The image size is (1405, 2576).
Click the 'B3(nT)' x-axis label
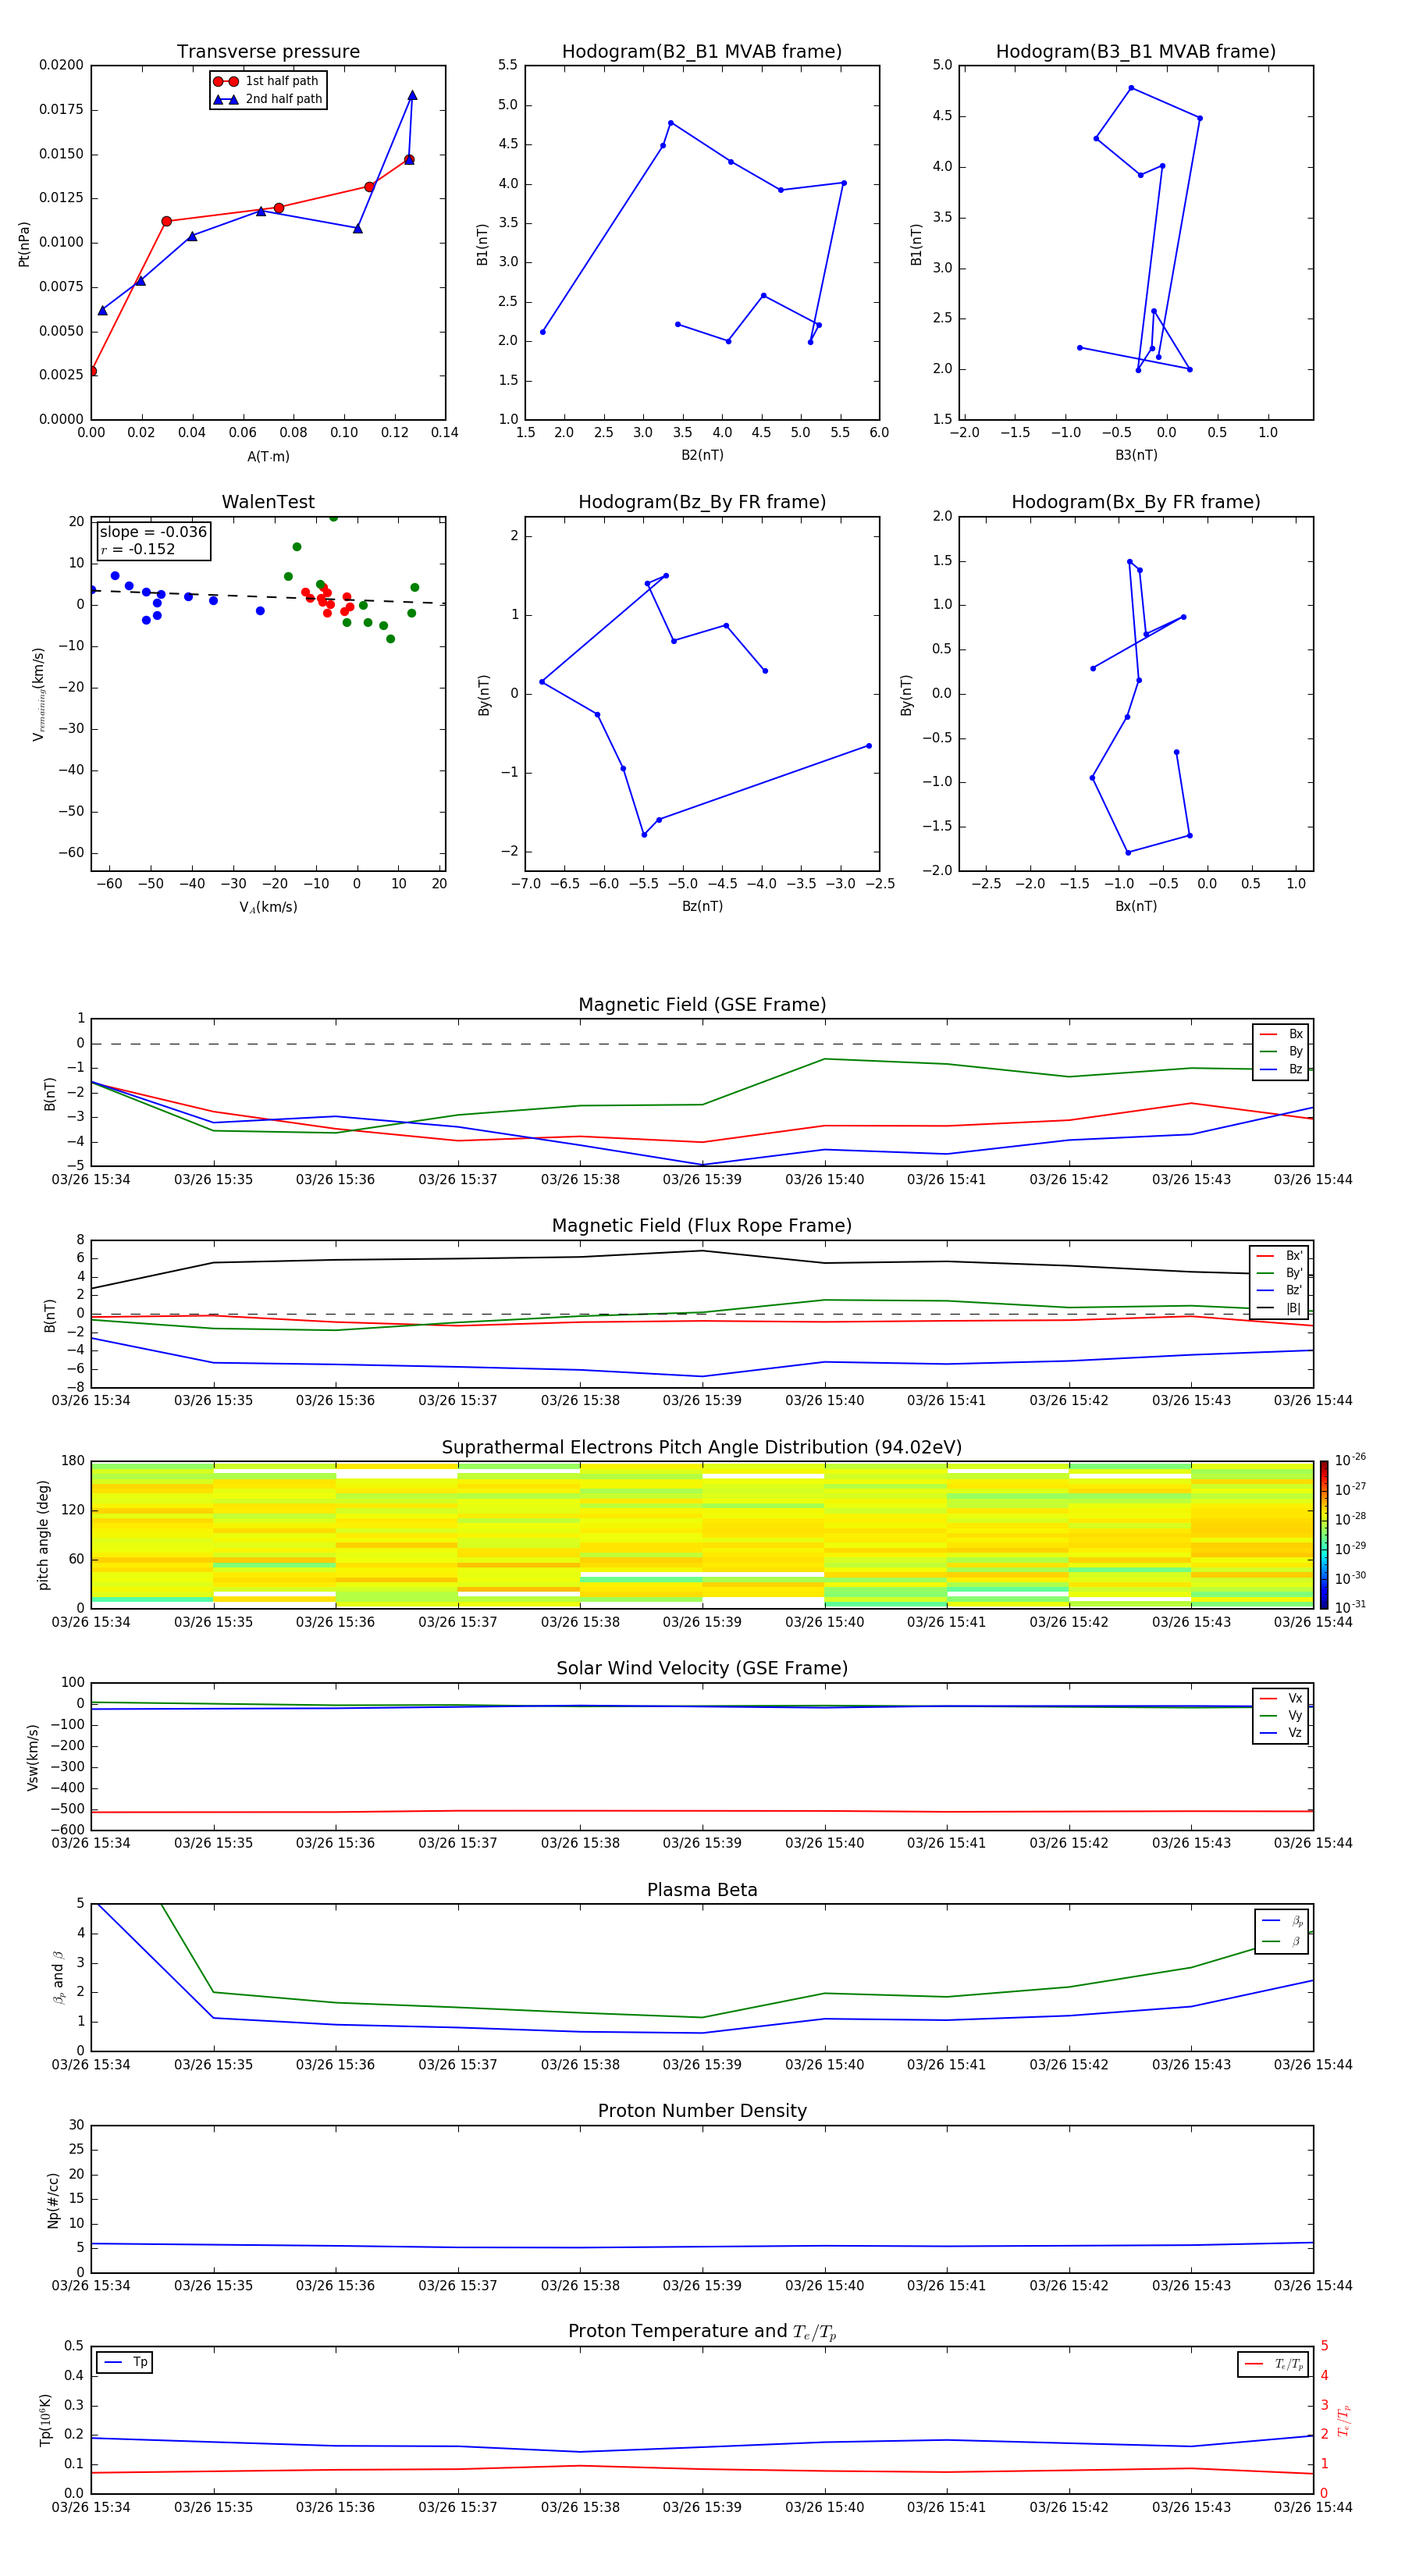tap(1136, 455)
